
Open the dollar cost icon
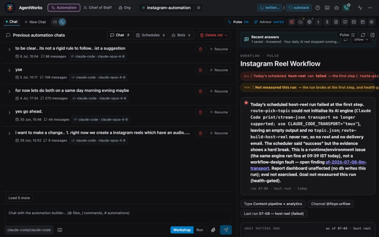327,22
